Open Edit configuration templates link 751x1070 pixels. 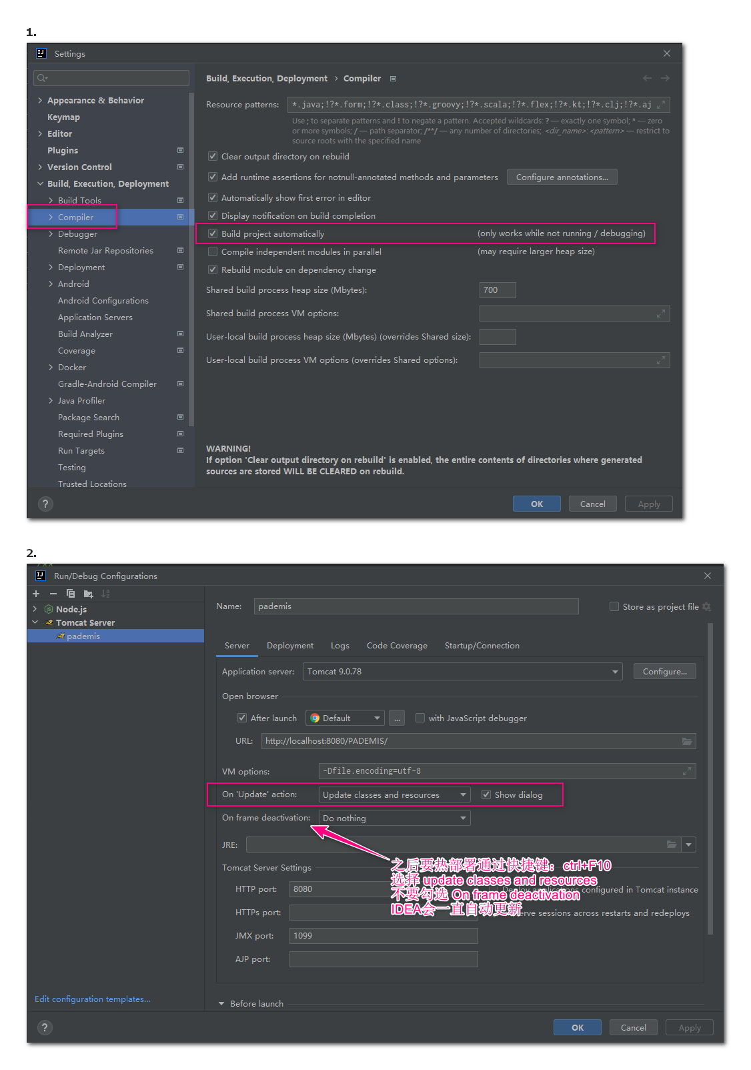pos(93,999)
